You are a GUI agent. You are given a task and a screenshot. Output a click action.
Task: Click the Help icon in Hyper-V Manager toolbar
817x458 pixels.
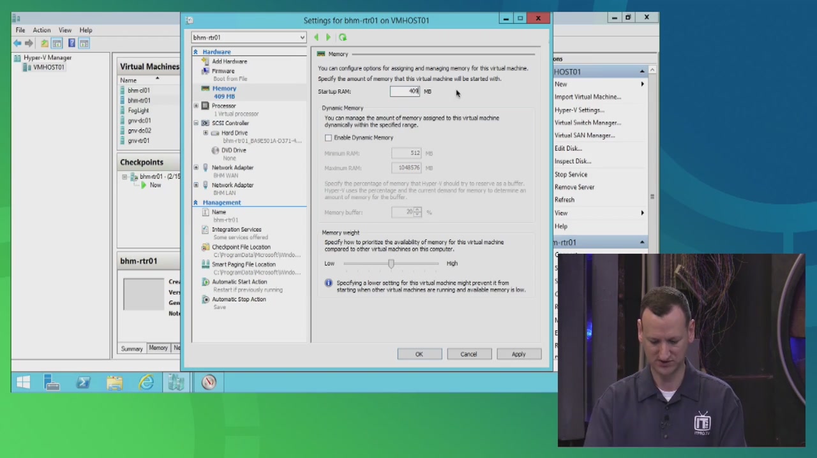(71, 43)
